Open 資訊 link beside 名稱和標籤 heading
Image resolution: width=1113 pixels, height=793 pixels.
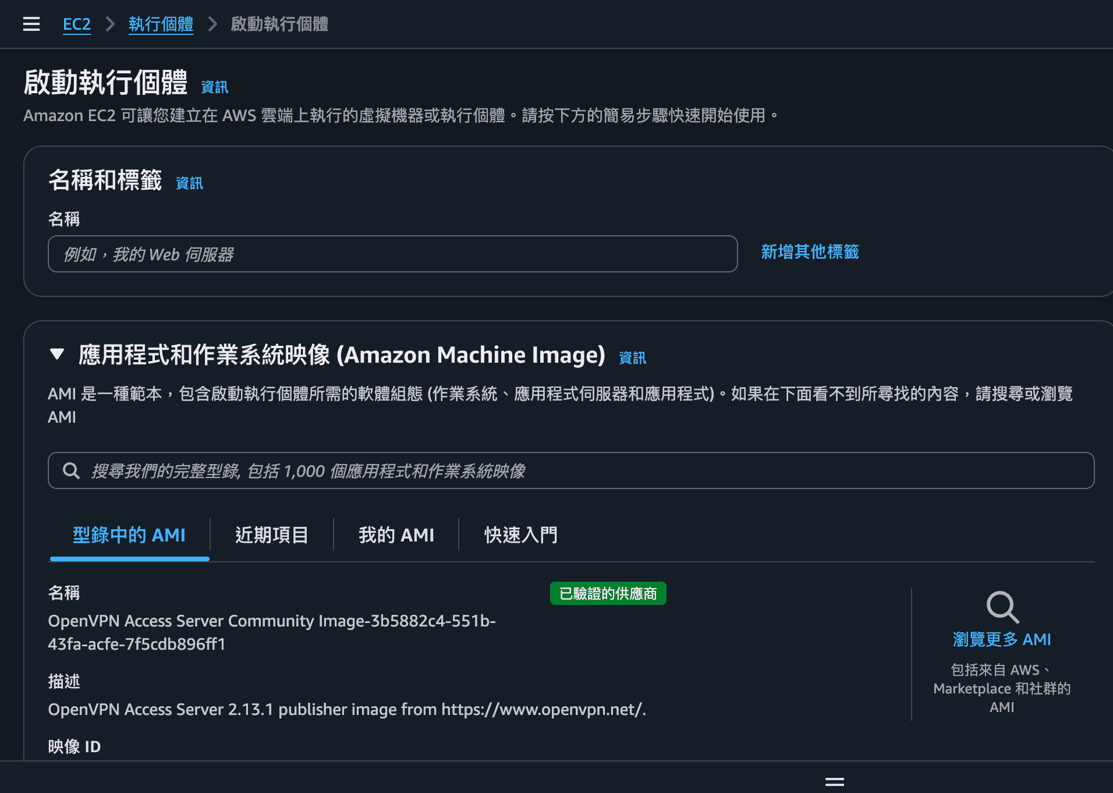189,183
